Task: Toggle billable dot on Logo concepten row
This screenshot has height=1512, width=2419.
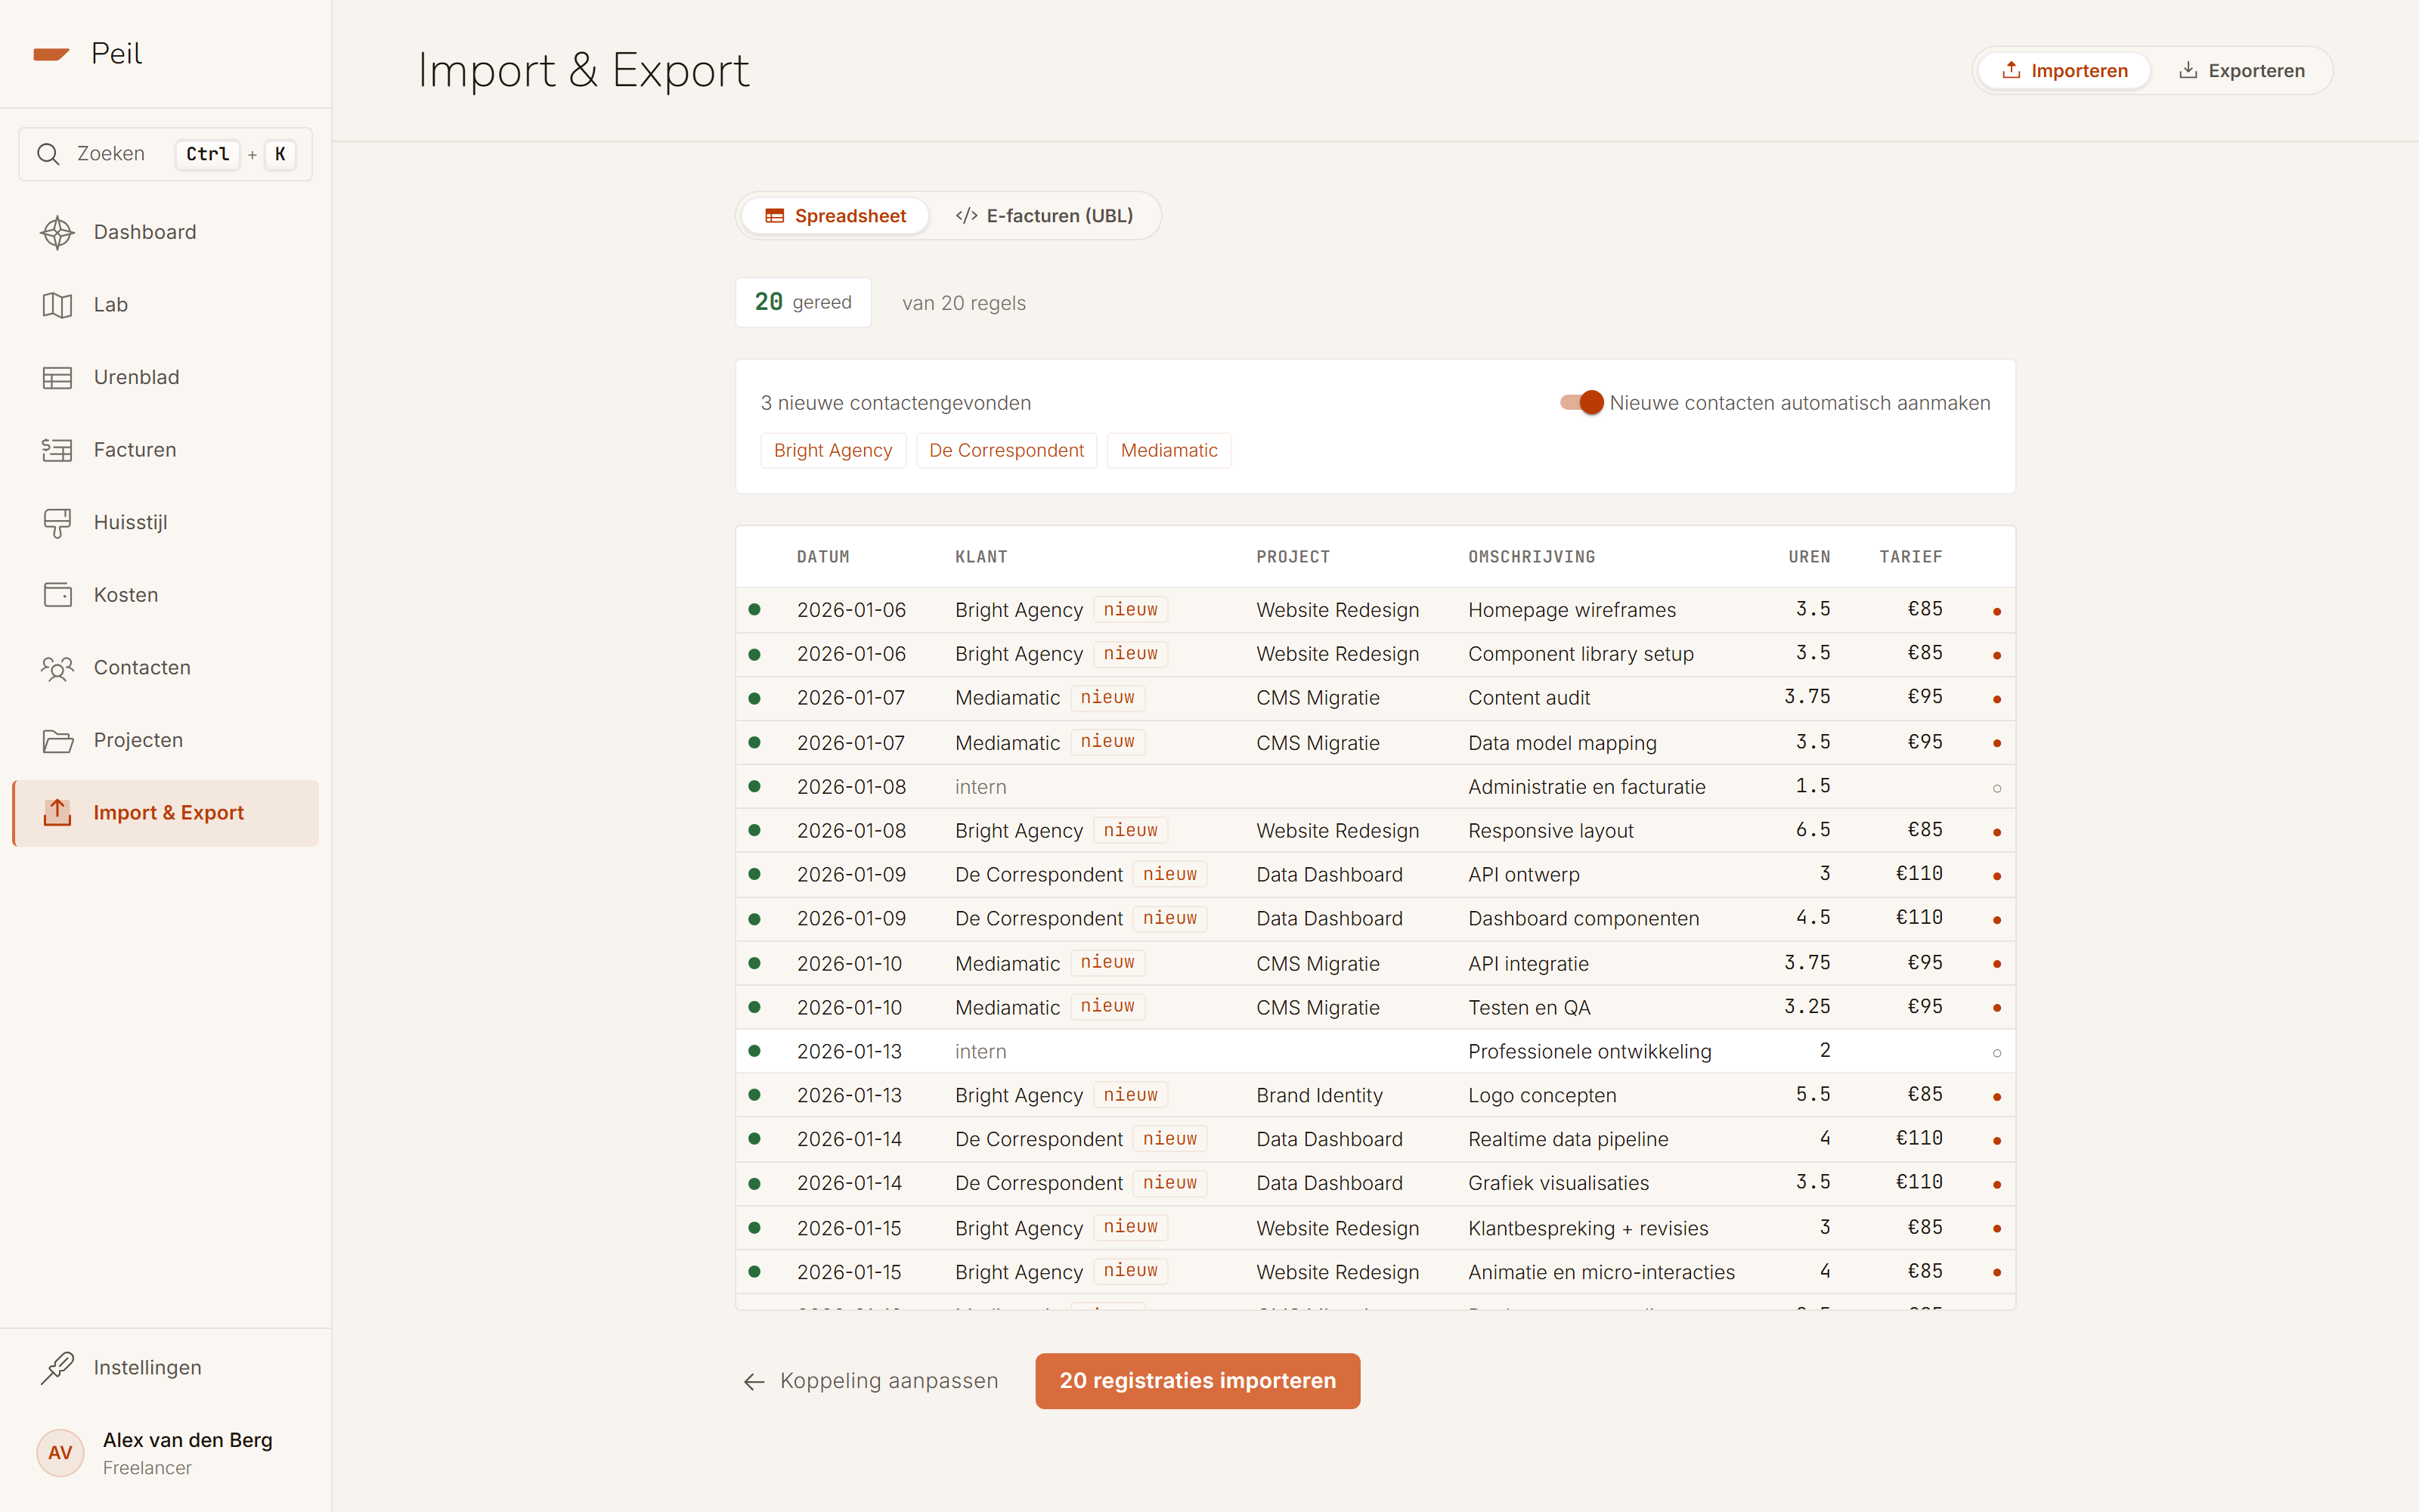Action: point(1996,1096)
